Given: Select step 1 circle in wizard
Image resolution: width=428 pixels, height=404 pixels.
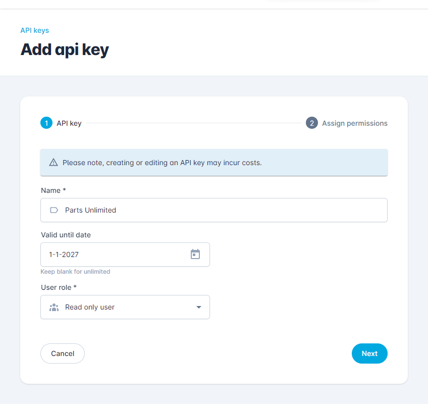Looking at the screenshot, I should point(46,123).
